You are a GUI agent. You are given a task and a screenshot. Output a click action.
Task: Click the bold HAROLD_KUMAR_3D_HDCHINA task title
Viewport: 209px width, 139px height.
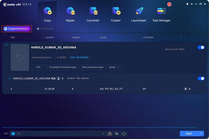(x=53, y=47)
